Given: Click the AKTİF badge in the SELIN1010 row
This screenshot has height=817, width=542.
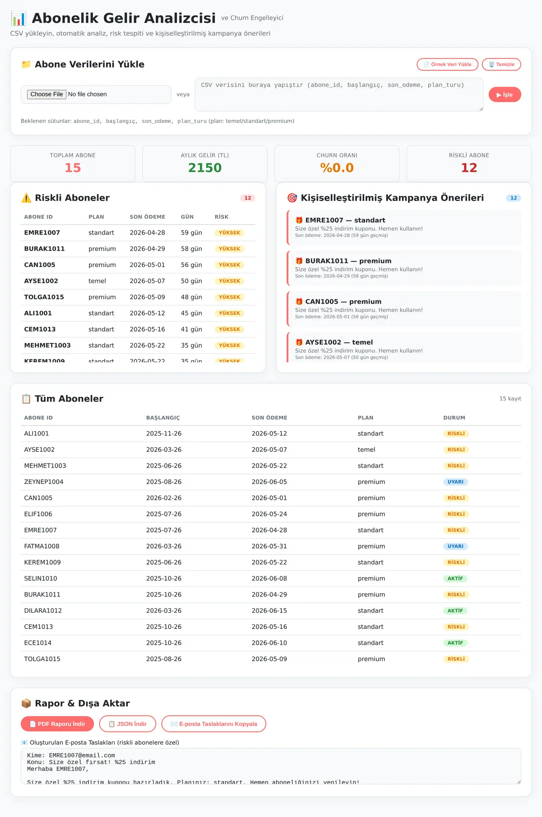Looking at the screenshot, I should [455, 578].
